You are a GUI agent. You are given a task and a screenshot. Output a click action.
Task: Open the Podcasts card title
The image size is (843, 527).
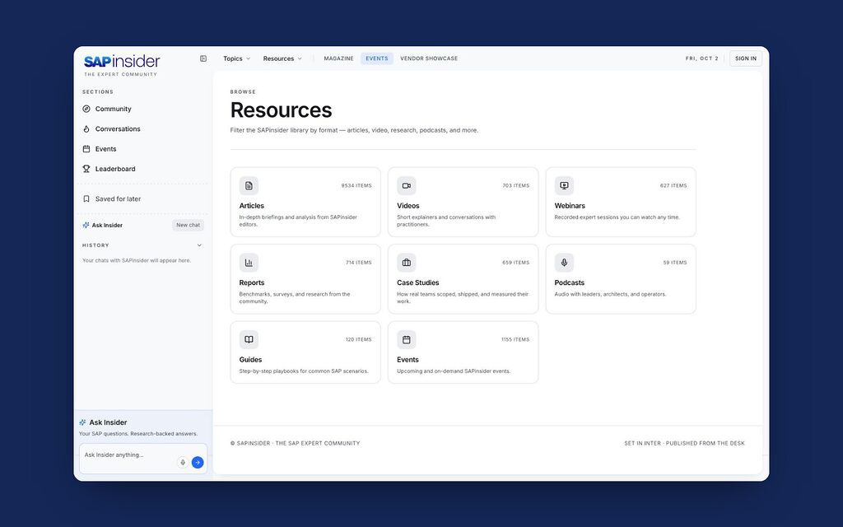(x=570, y=283)
